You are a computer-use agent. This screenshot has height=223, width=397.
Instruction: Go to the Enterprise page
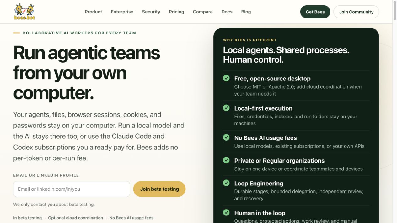pos(122,12)
